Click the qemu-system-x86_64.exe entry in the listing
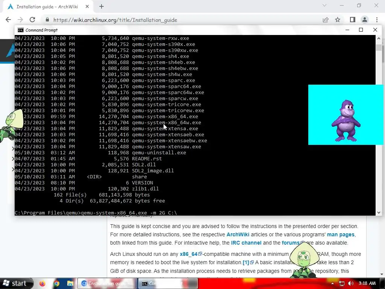This screenshot has height=289, width=385. point(165,117)
